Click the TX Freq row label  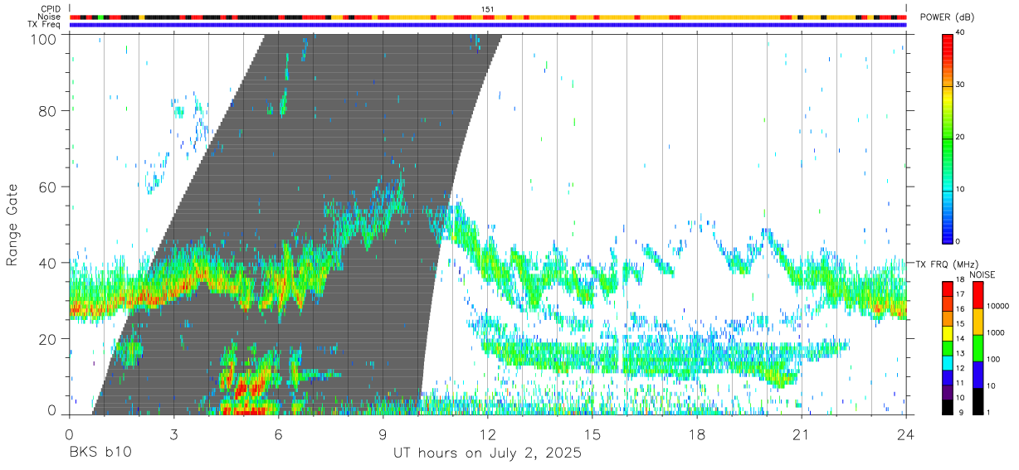[x=44, y=24]
